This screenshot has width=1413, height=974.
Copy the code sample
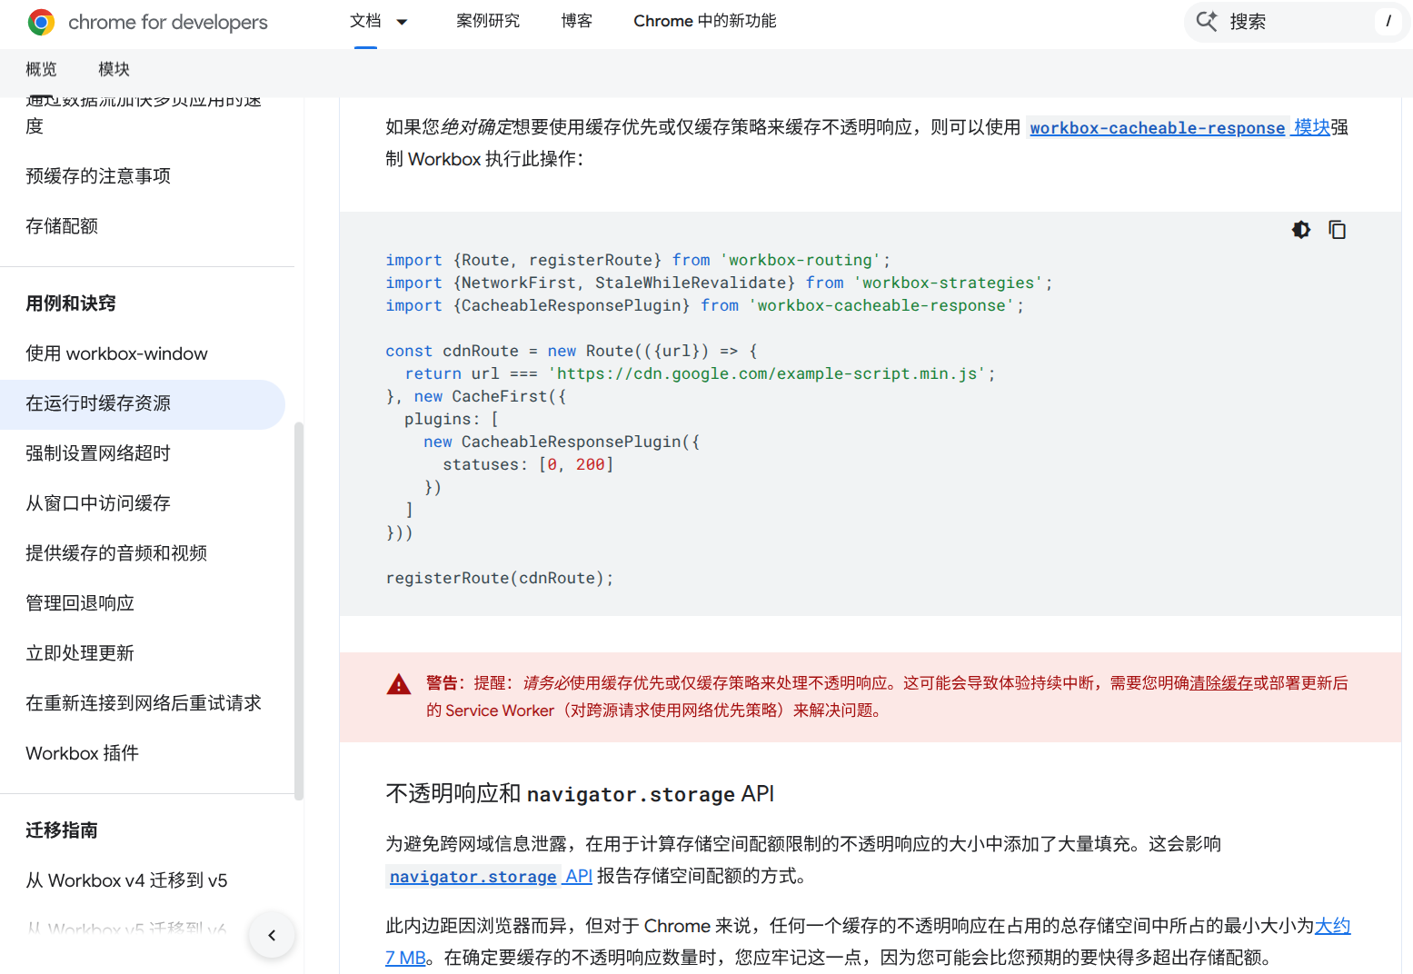[x=1338, y=230]
